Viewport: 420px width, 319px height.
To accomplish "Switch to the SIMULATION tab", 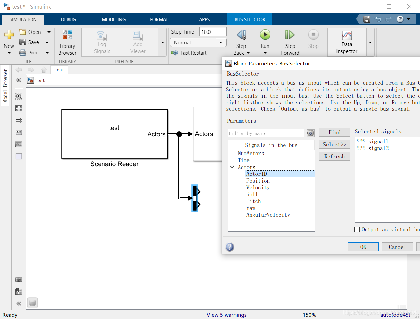I will point(23,19).
